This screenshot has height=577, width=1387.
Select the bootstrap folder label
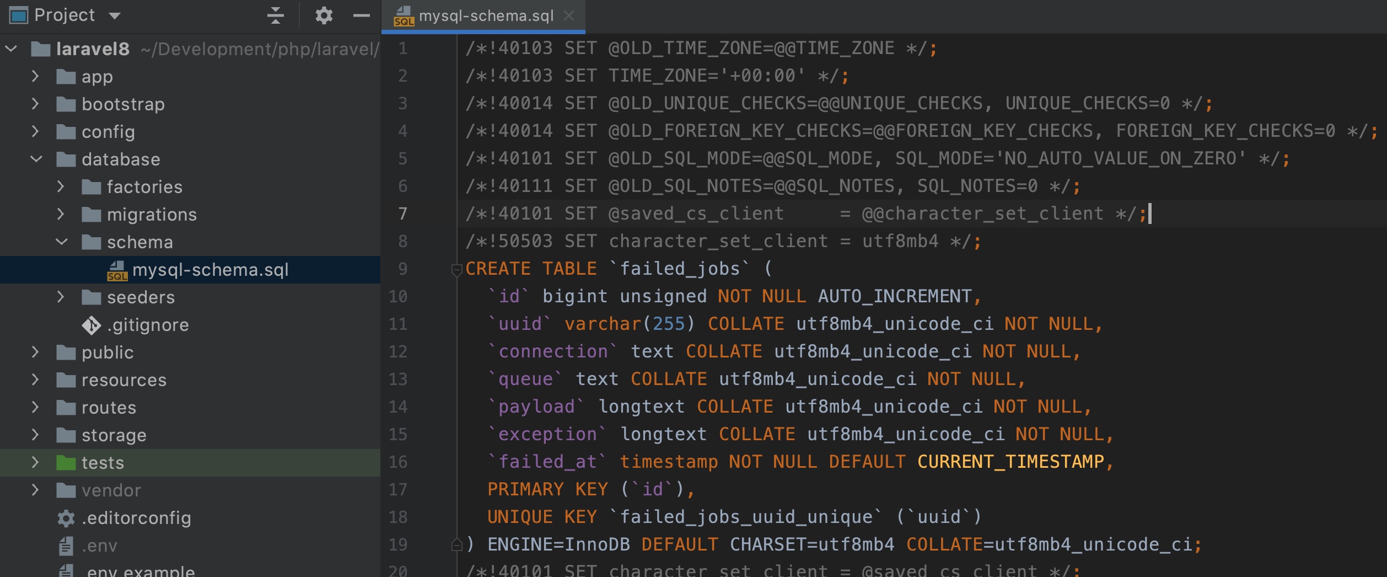[123, 104]
